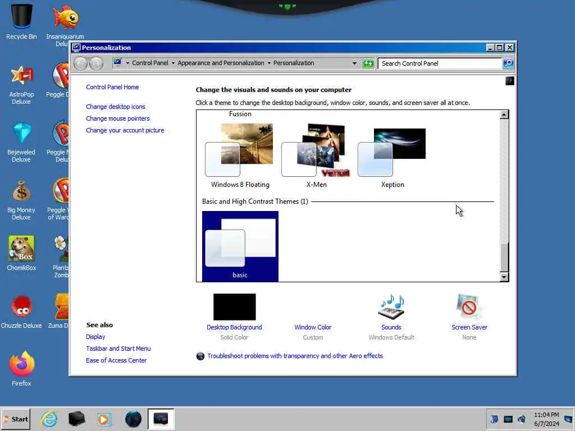This screenshot has height=431, width=575.
Task: Open Ease of Access Center link
Action: point(116,360)
